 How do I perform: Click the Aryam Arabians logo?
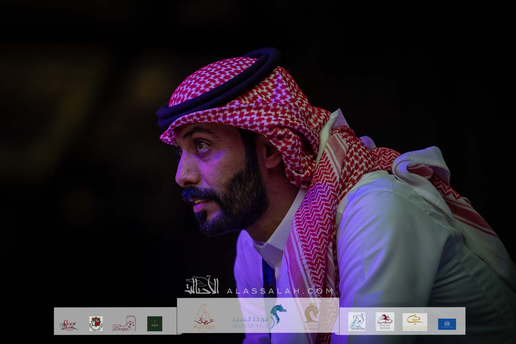click(356, 322)
